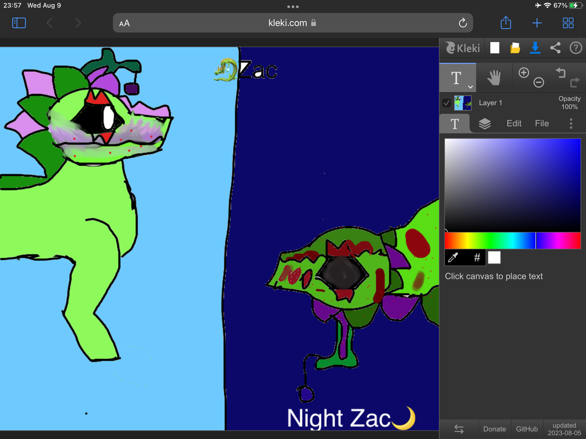
Task: Zoom out with the minus magnifier
Action: pyautogui.click(x=539, y=82)
